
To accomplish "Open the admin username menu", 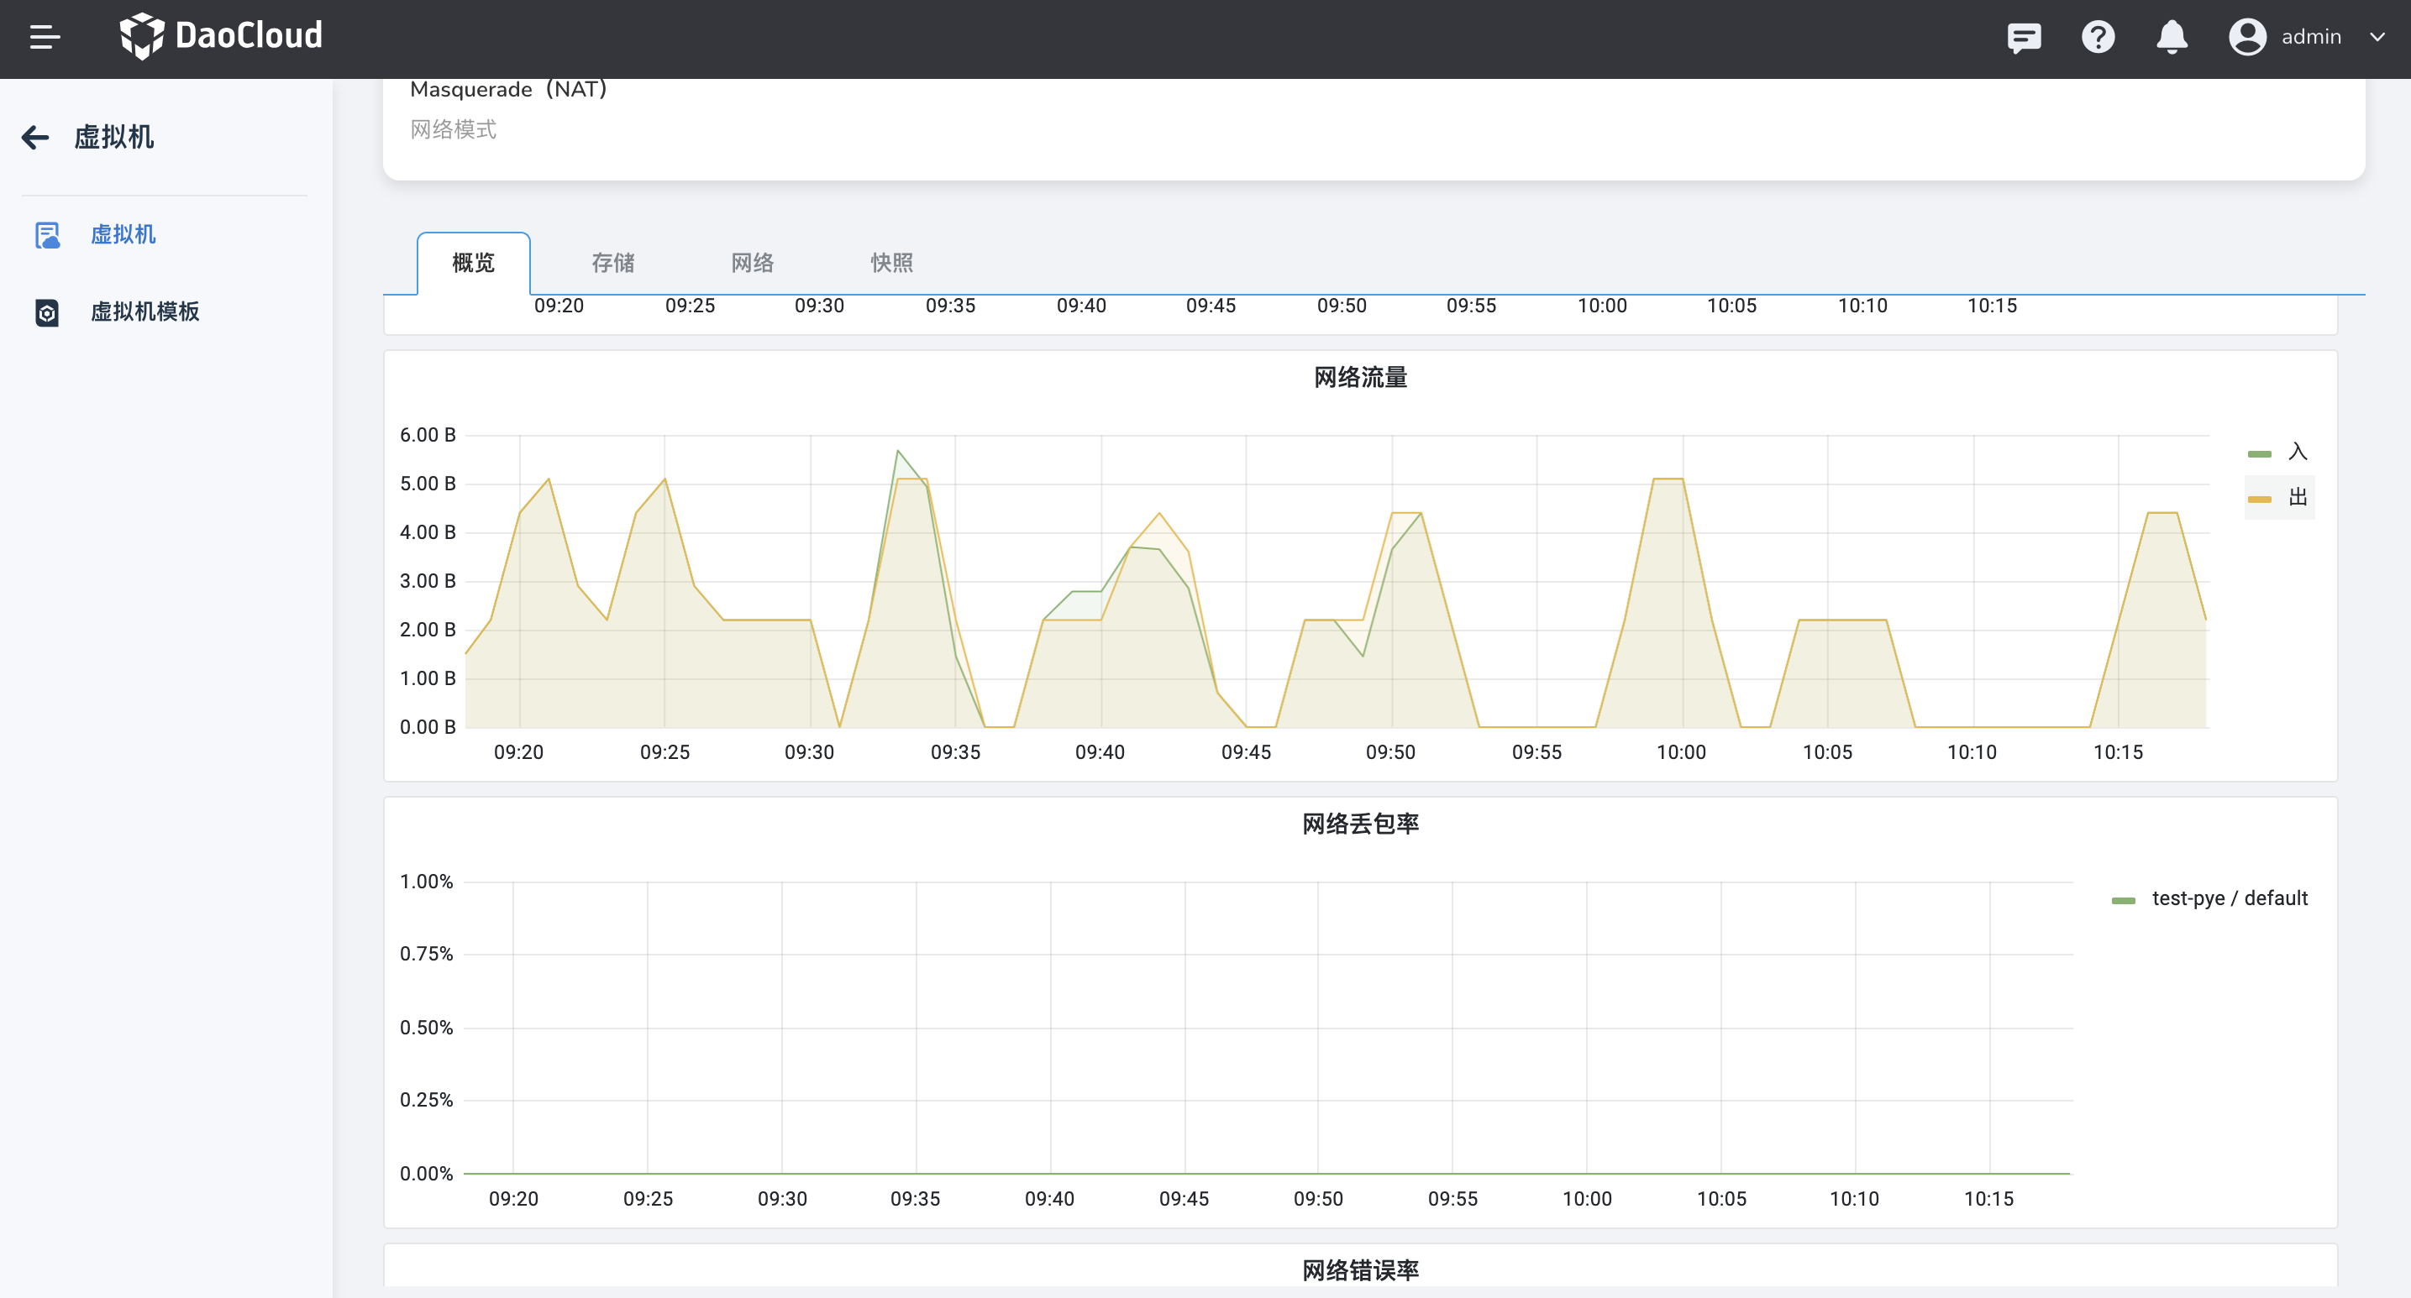I will point(2310,38).
